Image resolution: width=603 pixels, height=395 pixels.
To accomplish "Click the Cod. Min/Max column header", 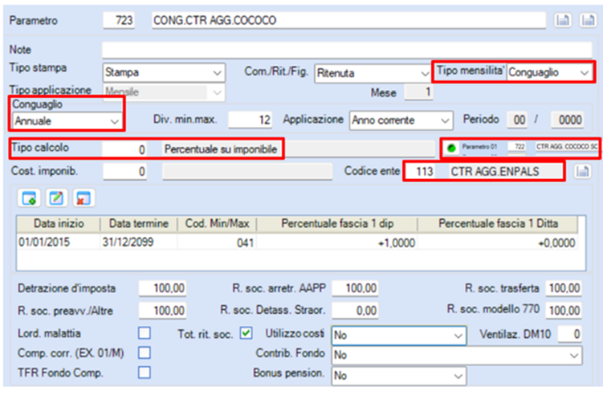I will point(217,223).
